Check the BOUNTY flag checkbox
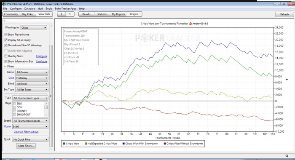The height and width of the screenshot is (160, 295). (14, 111)
